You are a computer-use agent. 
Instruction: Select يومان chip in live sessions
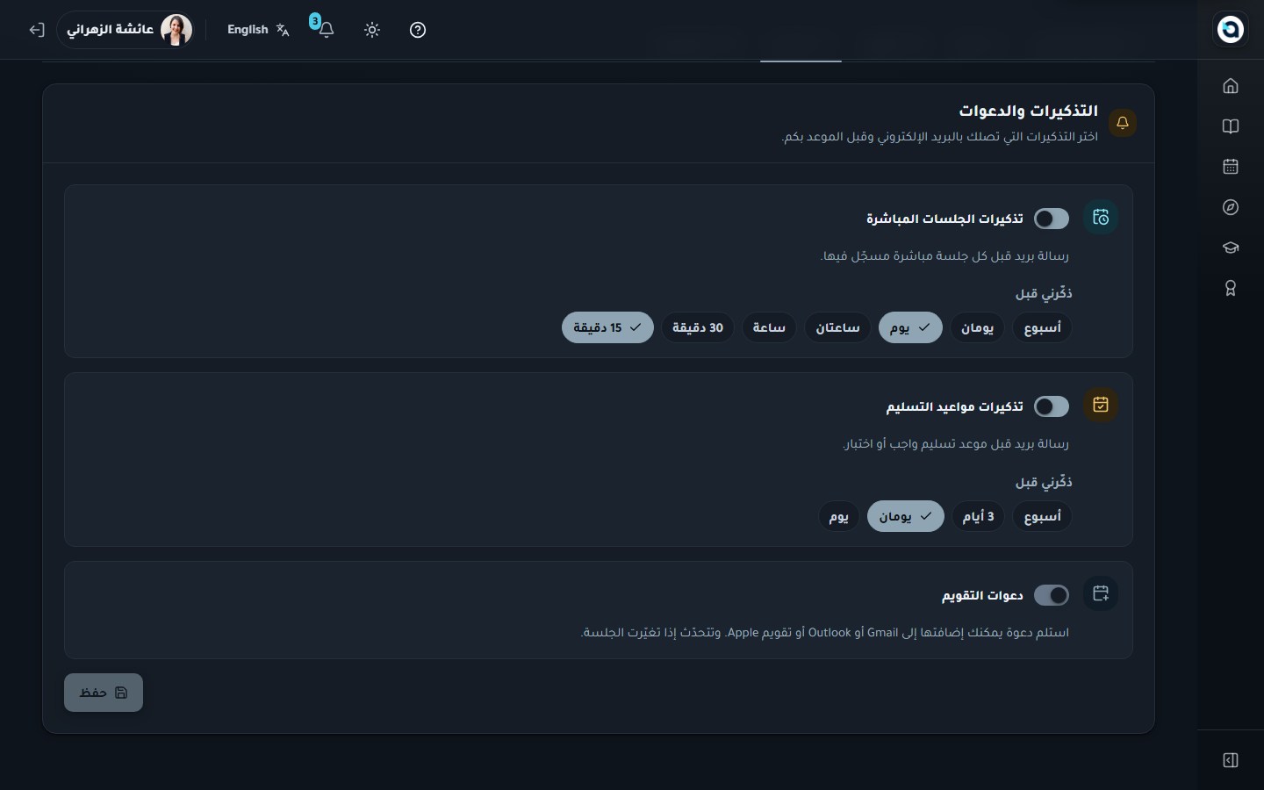coord(977,327)
